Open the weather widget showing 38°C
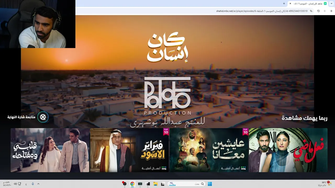The image size is (335, 188). pyautogui.click(x=325, y=184)
